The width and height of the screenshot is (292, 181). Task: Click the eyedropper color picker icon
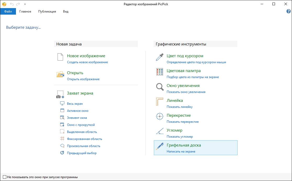(x=160, y=57)
